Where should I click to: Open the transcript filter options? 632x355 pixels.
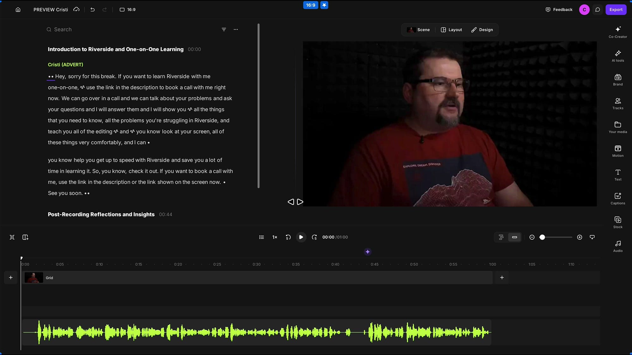coord(224,29)
